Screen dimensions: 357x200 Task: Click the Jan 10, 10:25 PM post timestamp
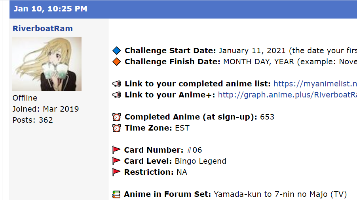pyautogui.click(x=51, y=9)
